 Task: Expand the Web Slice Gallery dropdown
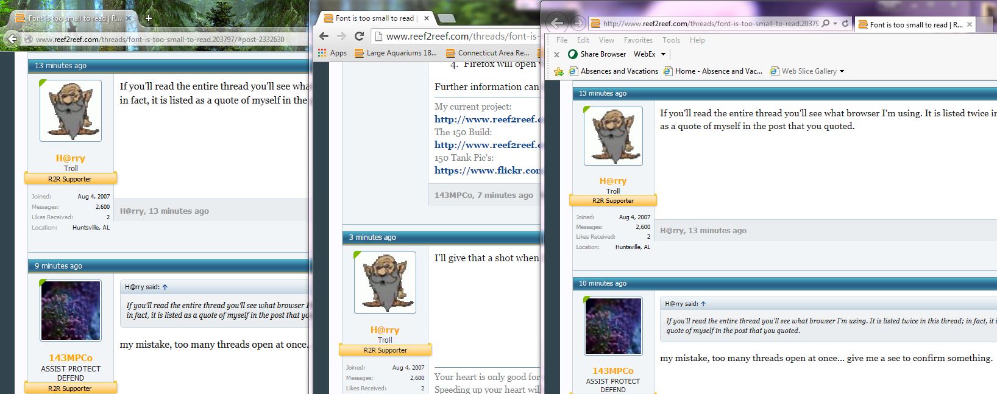tap(842, 71)
